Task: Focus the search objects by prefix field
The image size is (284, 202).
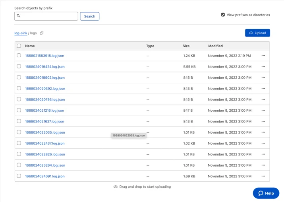Action: [46, 16]
